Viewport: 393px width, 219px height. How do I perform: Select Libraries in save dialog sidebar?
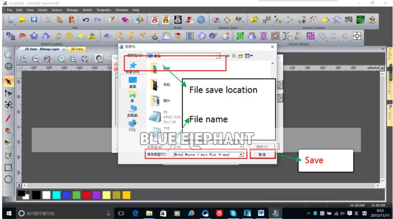[x=132, y=97]
